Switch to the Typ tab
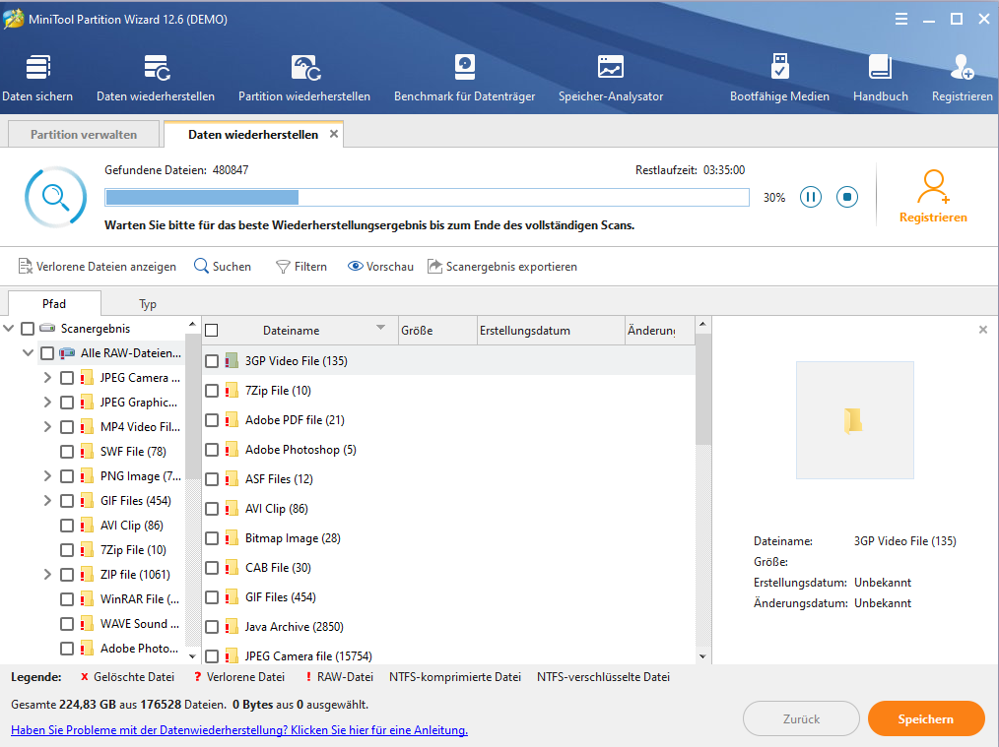The image size is (999, 747). [148, 304]
